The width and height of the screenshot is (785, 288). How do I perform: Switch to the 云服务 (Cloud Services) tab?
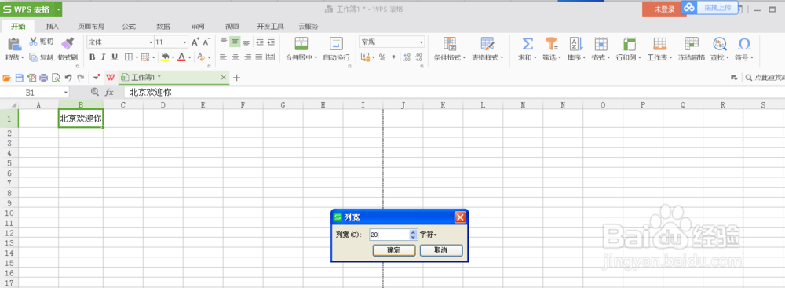[x=308, y=26]
